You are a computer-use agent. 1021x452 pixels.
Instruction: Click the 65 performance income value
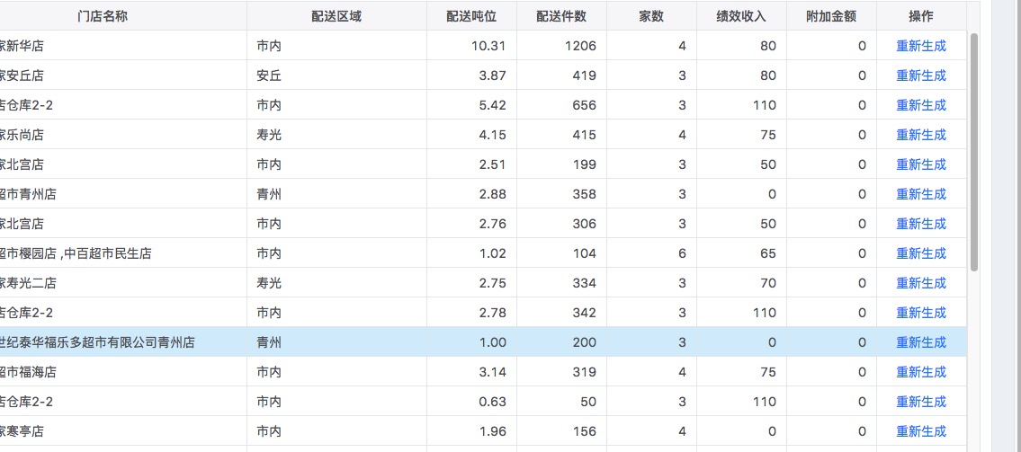pyautogui.click(x=768, y=253)
